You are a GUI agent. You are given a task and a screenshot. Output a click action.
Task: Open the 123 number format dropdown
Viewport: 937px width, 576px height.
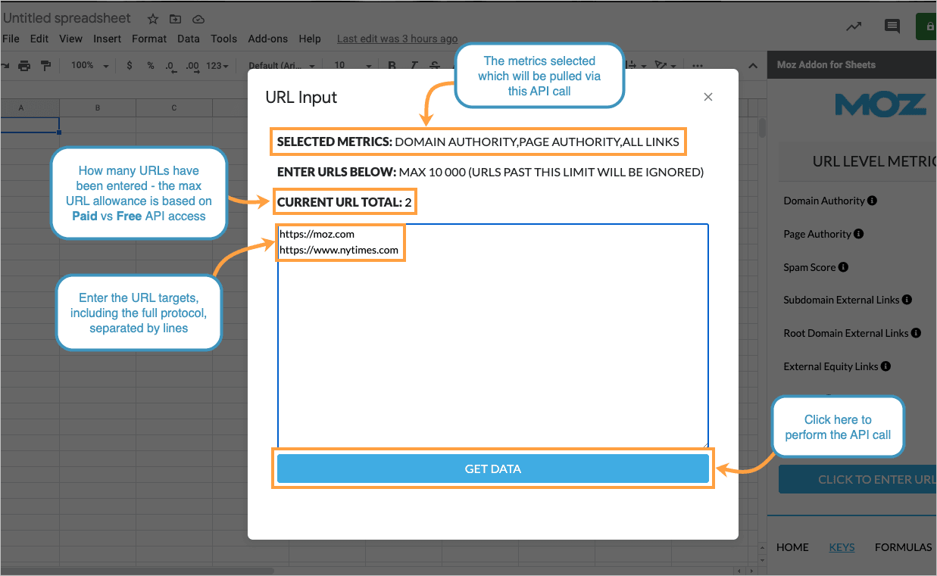[x=217, y=66]
